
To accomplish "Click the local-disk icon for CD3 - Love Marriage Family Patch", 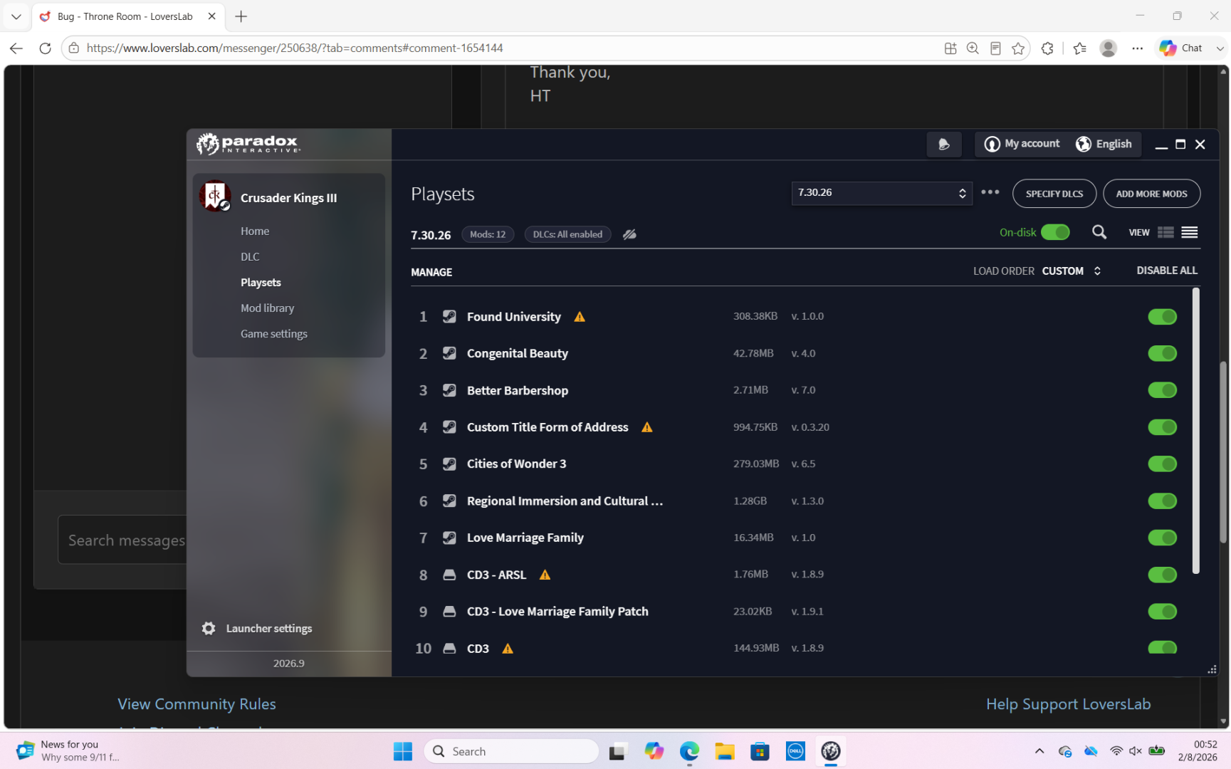I will pyautogui.click(x=449, y=612).
